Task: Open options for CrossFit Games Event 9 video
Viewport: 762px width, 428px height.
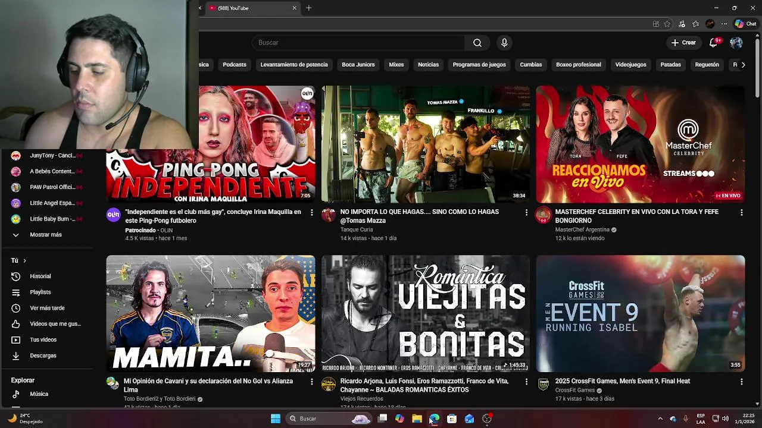Action: (741, 382)
